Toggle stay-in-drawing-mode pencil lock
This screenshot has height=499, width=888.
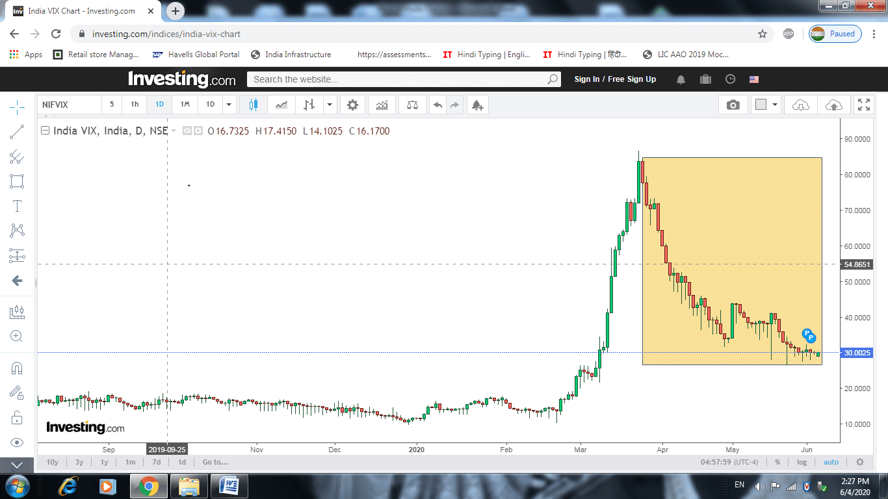tap(17, 393)
